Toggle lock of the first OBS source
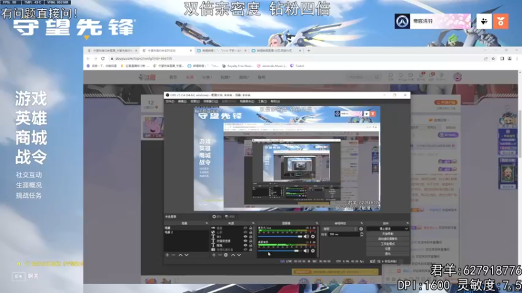 click(x=251, y=228)
